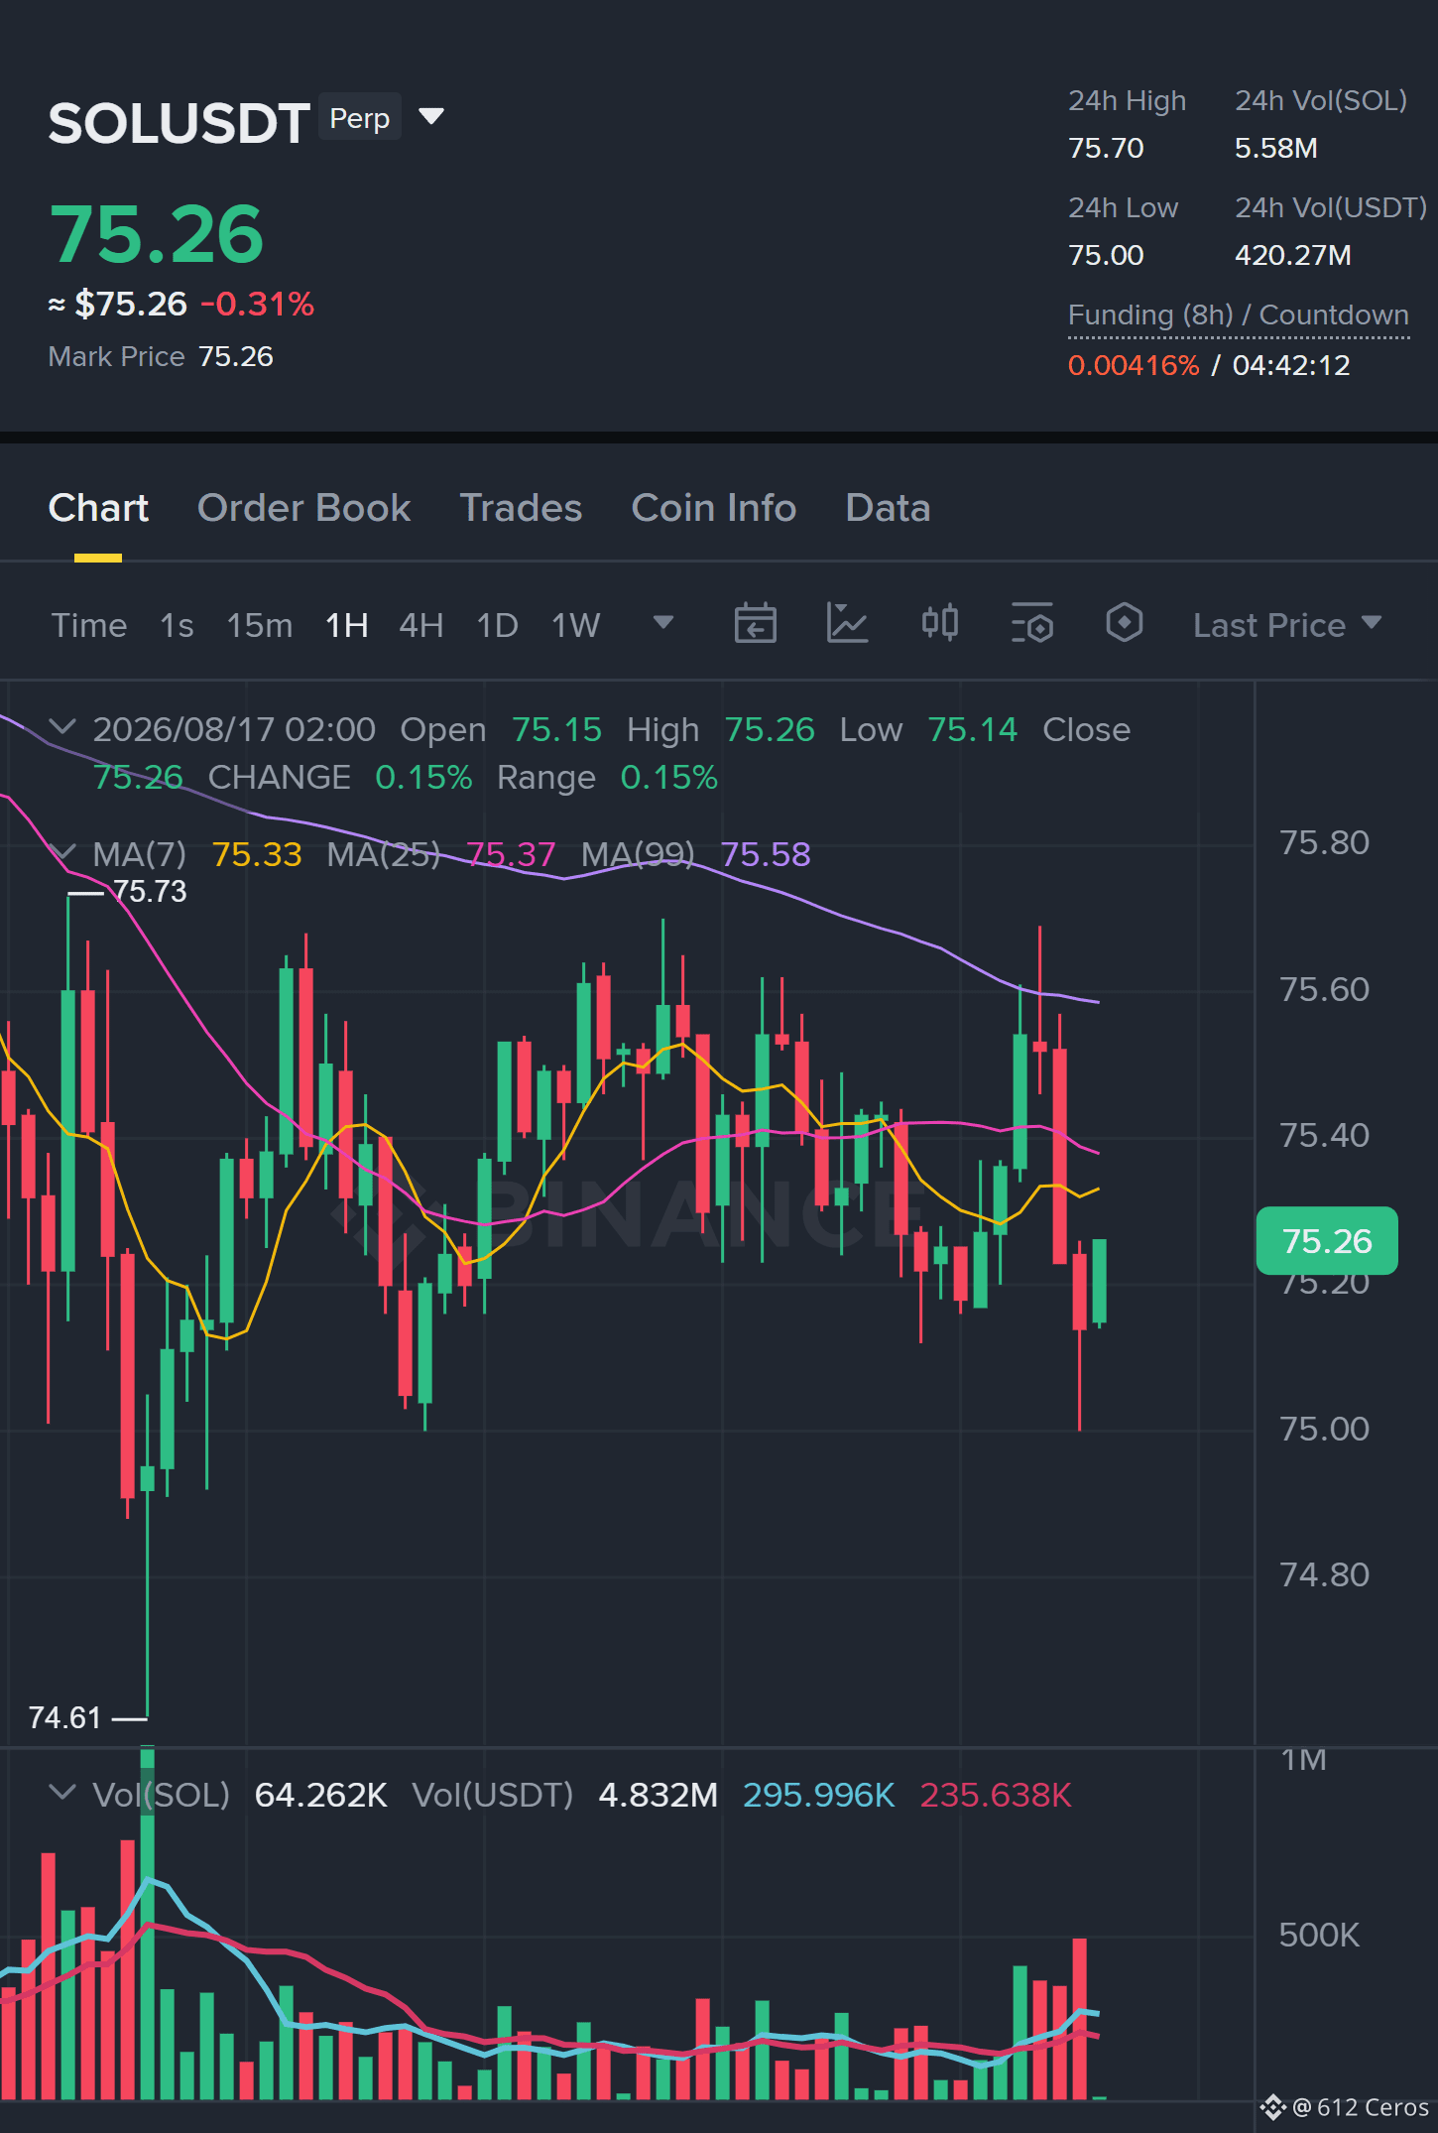Screen dimensions: 1438x2133
Task: Switch to the Data tab
Action: pyautogui.click(x=888, y=508)
